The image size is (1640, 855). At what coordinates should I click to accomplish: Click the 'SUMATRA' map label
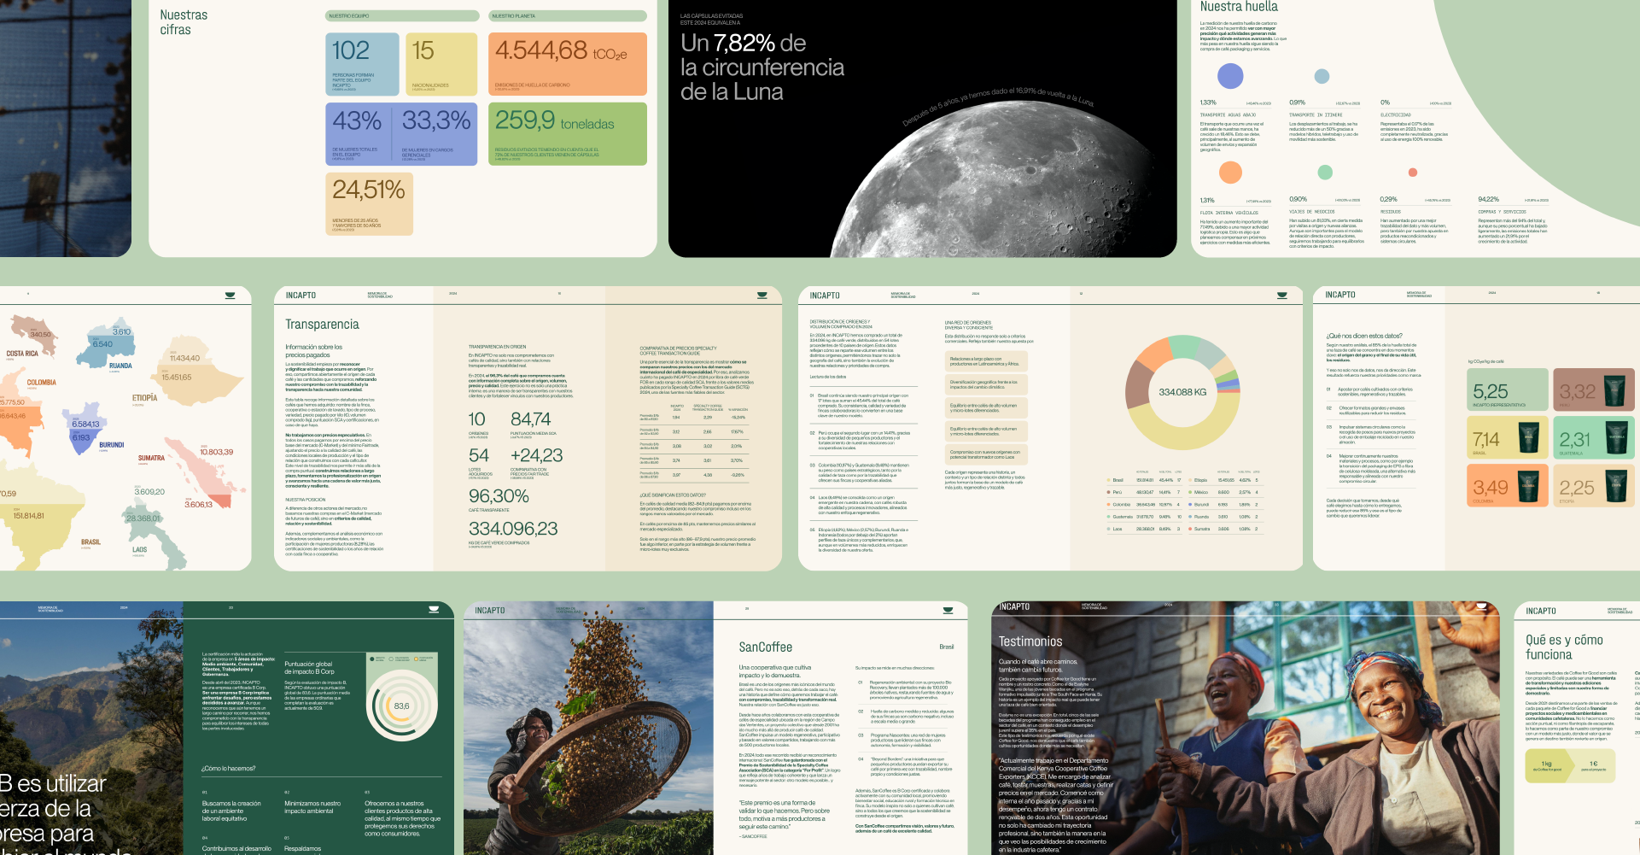[x=151, y=459]
